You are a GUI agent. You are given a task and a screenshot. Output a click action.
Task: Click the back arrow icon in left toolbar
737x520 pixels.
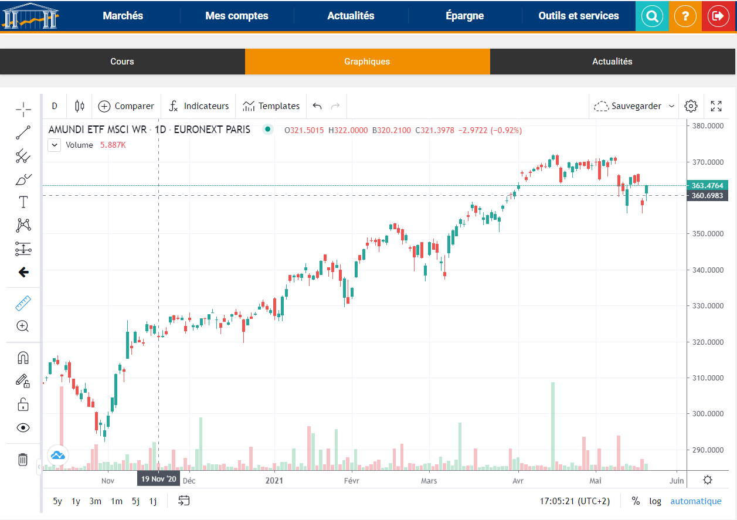tap(23, 272)
